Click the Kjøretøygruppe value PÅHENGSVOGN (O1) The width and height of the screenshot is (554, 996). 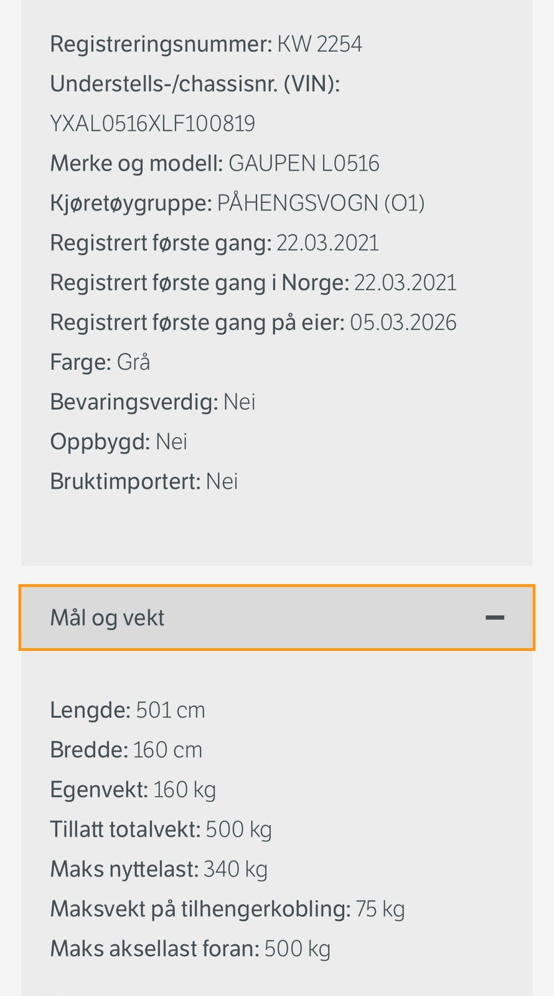coord(321,204)
